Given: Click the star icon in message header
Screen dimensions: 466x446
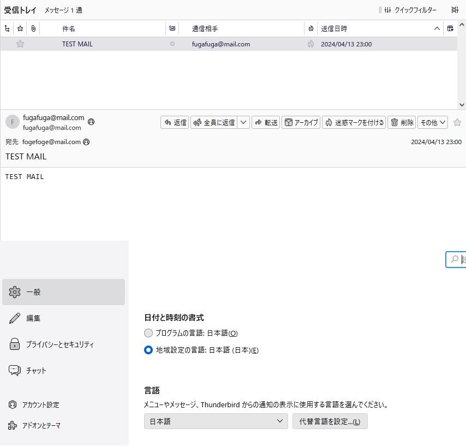Looking at the screenshot, I should coord(457,123).
